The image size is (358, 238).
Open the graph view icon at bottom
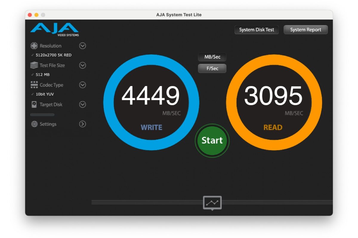[x=212, y=203]
